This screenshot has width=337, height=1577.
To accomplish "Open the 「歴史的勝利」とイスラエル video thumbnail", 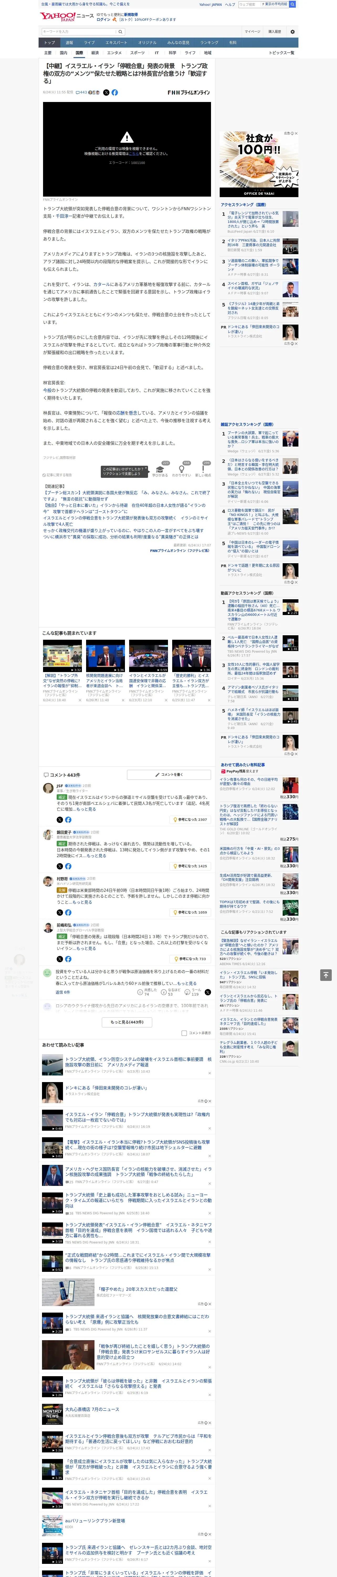I will tap(191, 656).
